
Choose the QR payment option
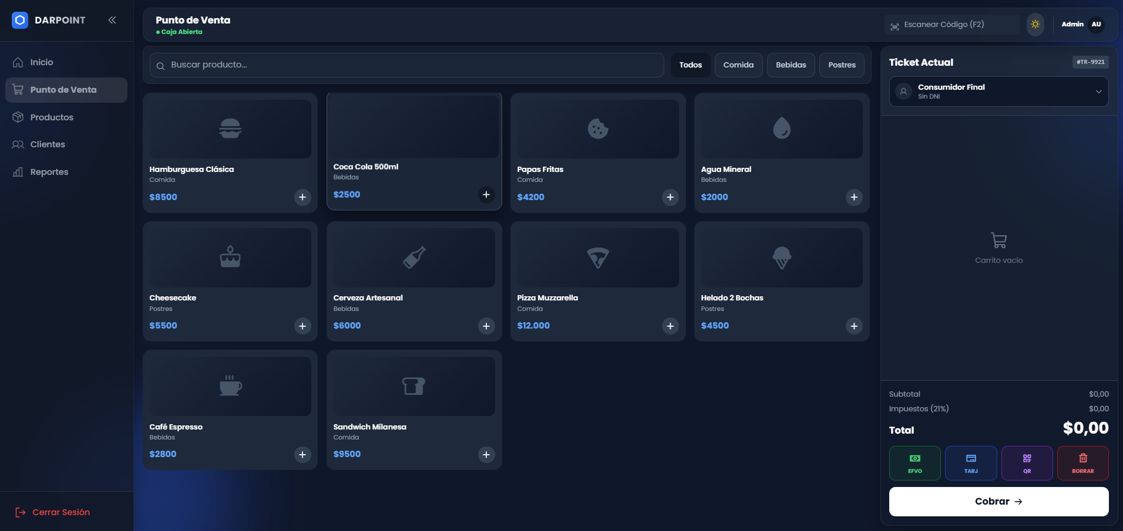tap(1027, 463)
